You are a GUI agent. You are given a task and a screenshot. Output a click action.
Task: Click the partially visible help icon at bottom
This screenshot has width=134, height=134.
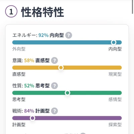click(x=83, y=133)
